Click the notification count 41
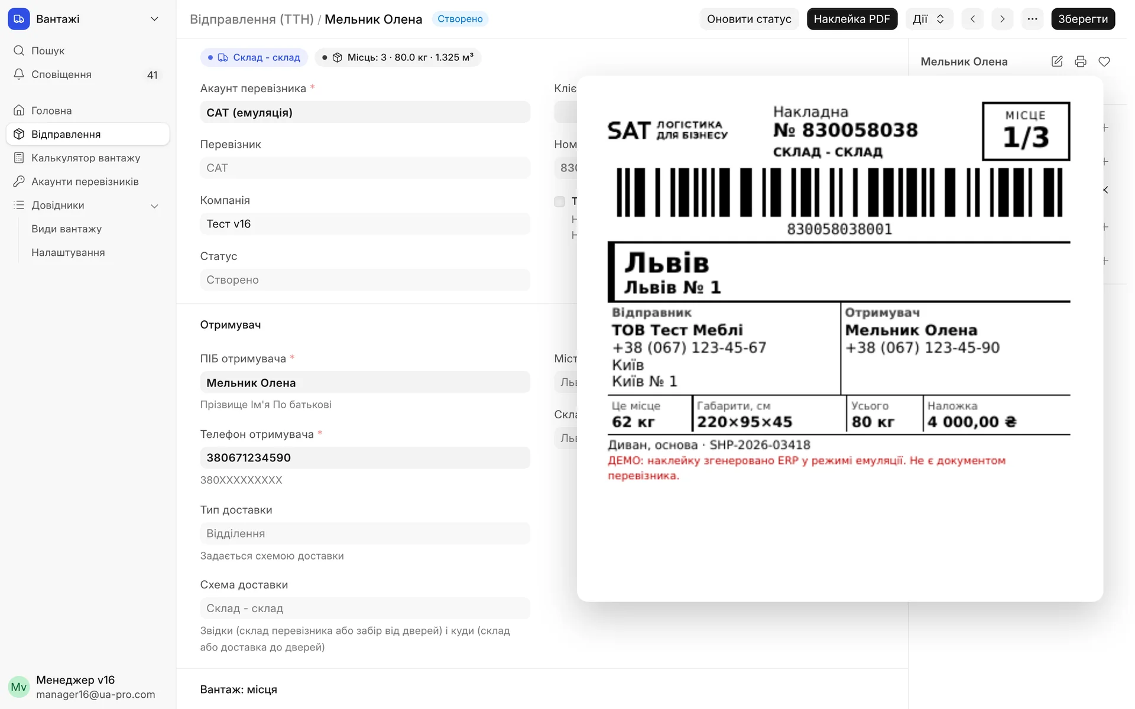The width and height of the screenshot is (1135, 709). click(153, 75)
